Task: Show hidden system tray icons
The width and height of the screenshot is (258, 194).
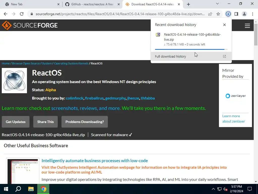Action: click(213, 189)
